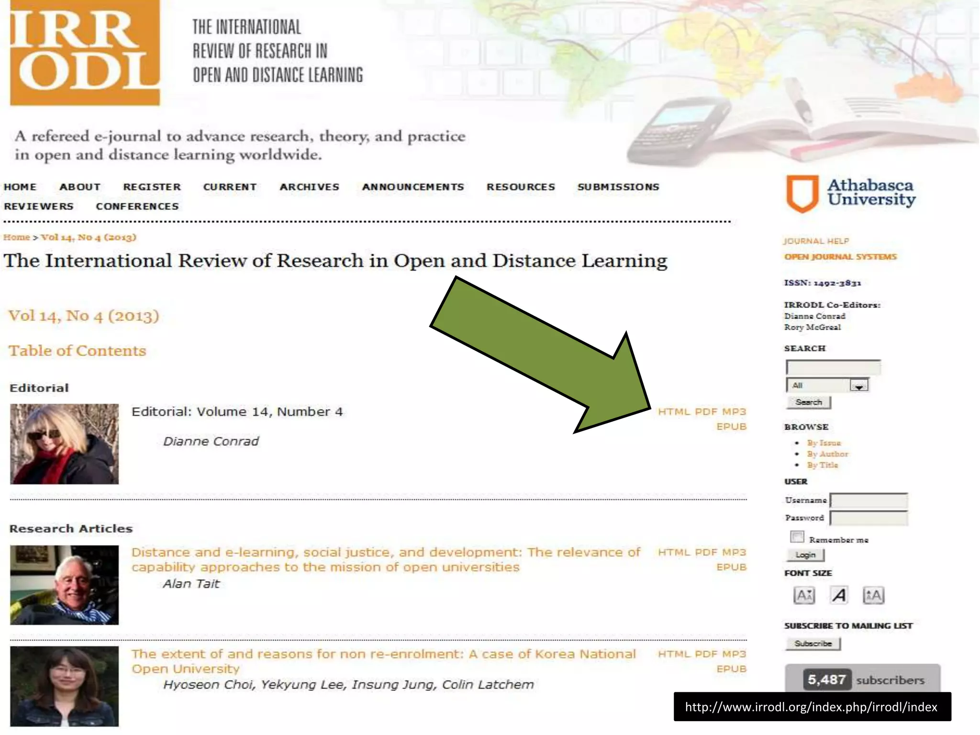Screen dimensions: 980x735
Task: Go to REGISTER in navigation
Action: click(152, 187)
